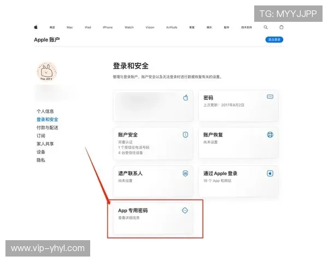The width and height of the screenshot is (328, 262).
Task: Open the iPad navigation item
Action: 88,27
